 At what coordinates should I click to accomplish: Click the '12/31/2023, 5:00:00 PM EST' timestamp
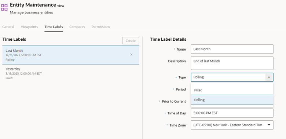[23, 55]
